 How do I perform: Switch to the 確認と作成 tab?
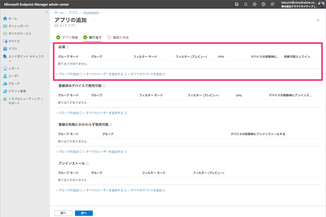tap(121, 37)
